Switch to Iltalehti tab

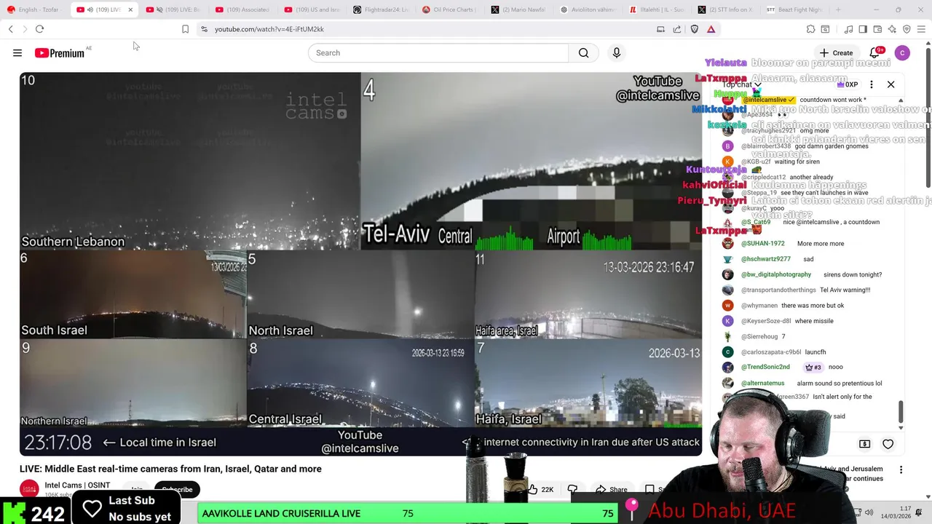click(x=657, y=9)
